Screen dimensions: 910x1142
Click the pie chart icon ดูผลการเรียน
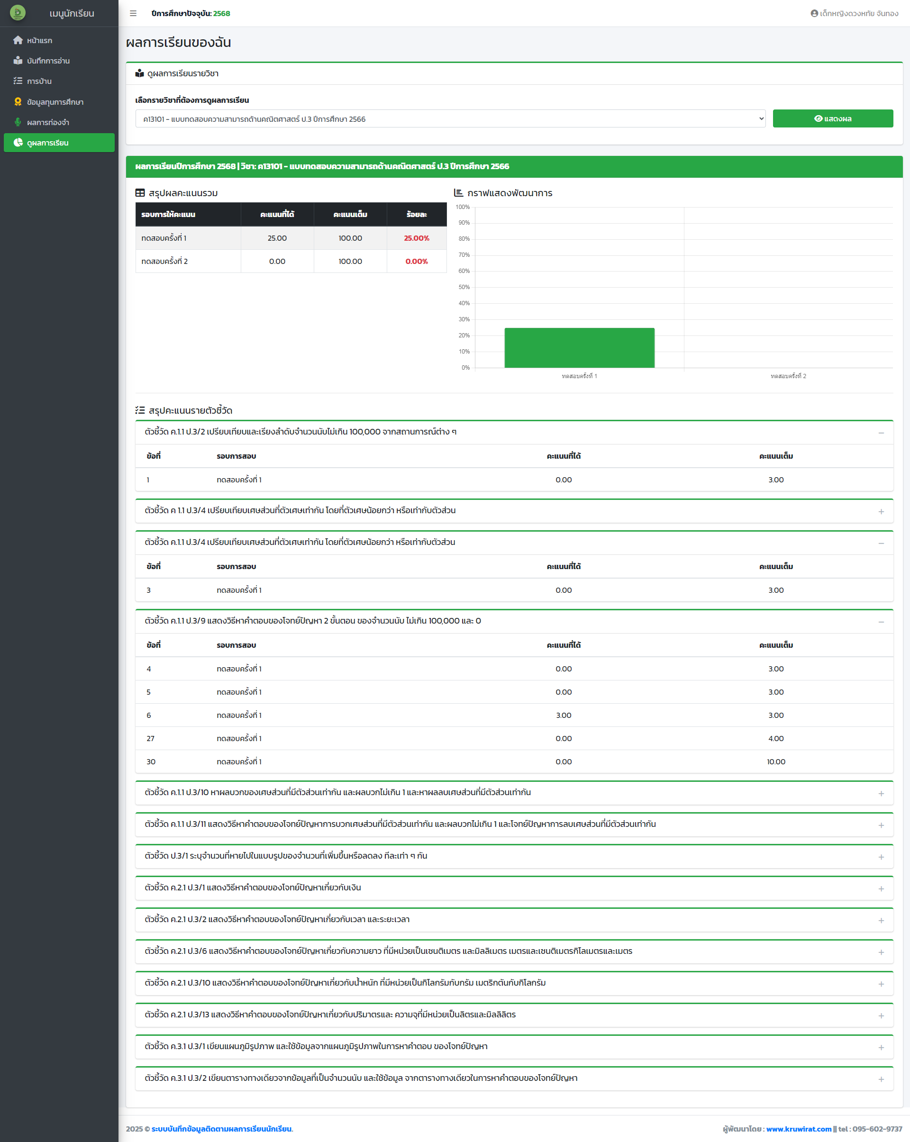[x=18, y=143]
